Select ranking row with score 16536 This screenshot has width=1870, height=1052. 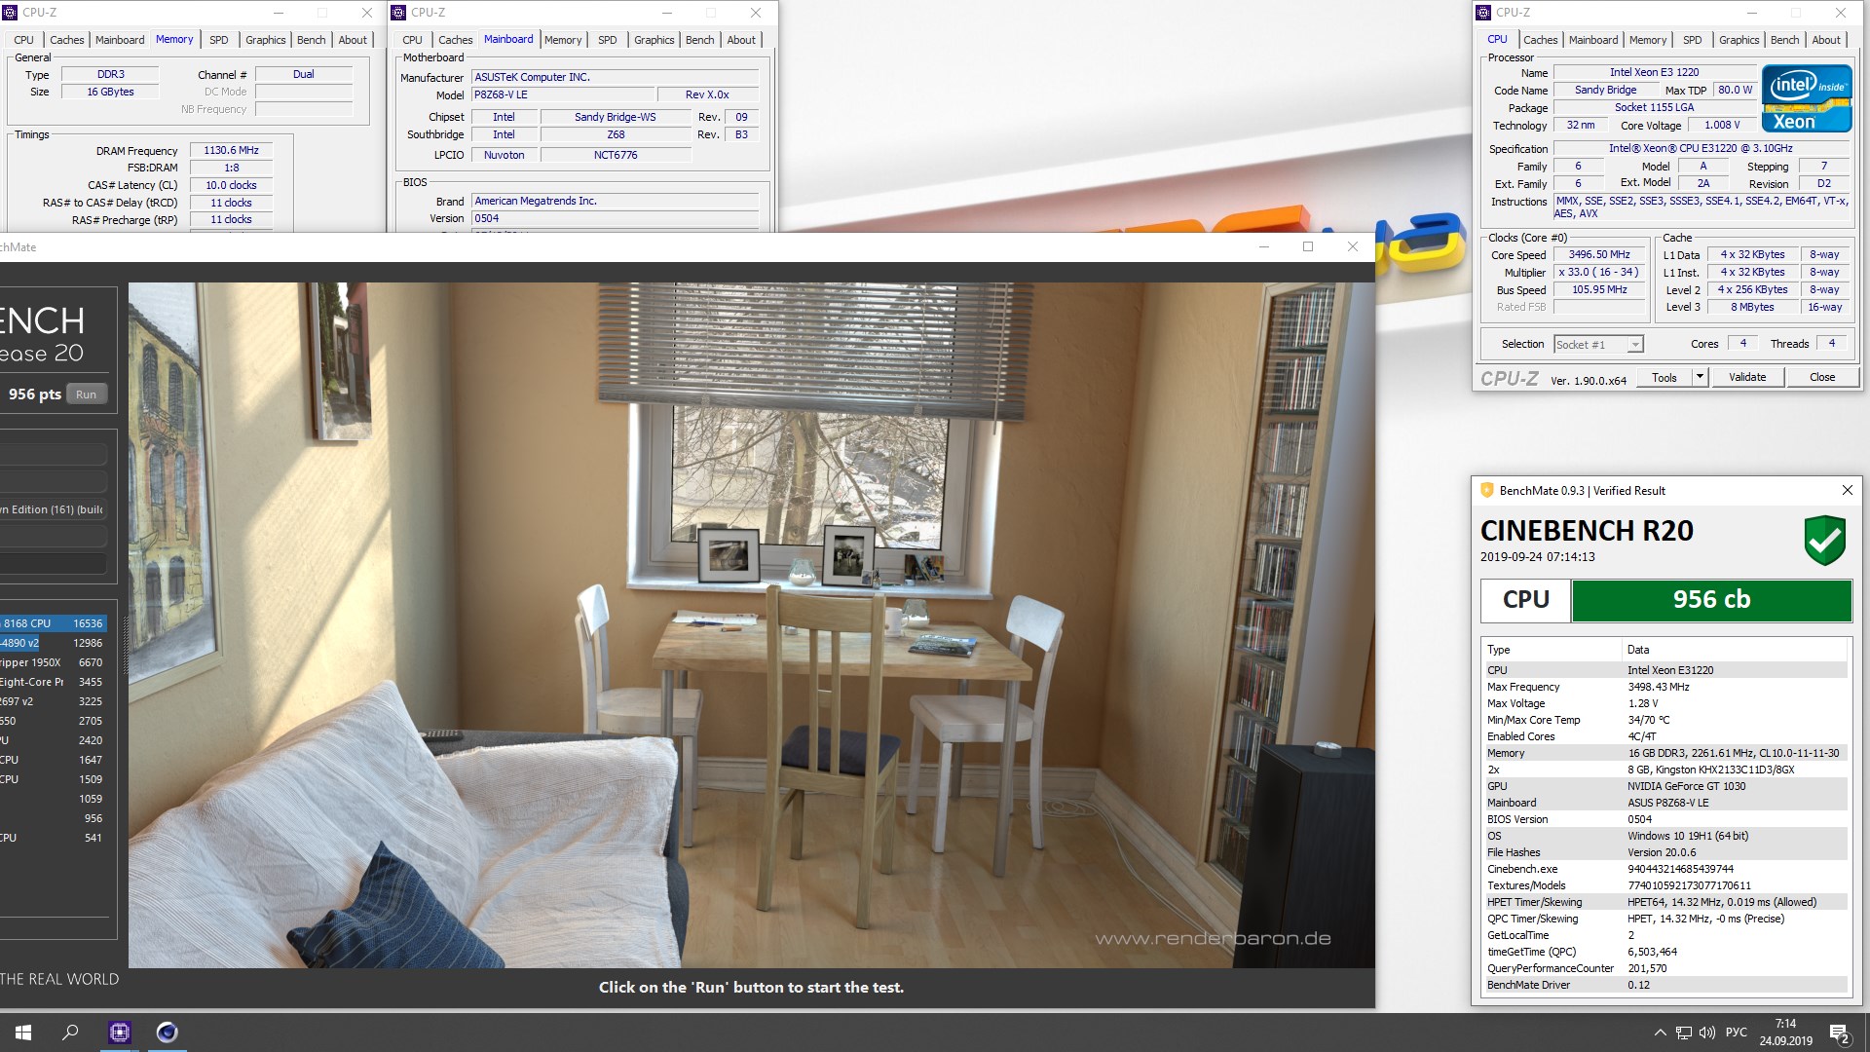[x=53, y=623]
